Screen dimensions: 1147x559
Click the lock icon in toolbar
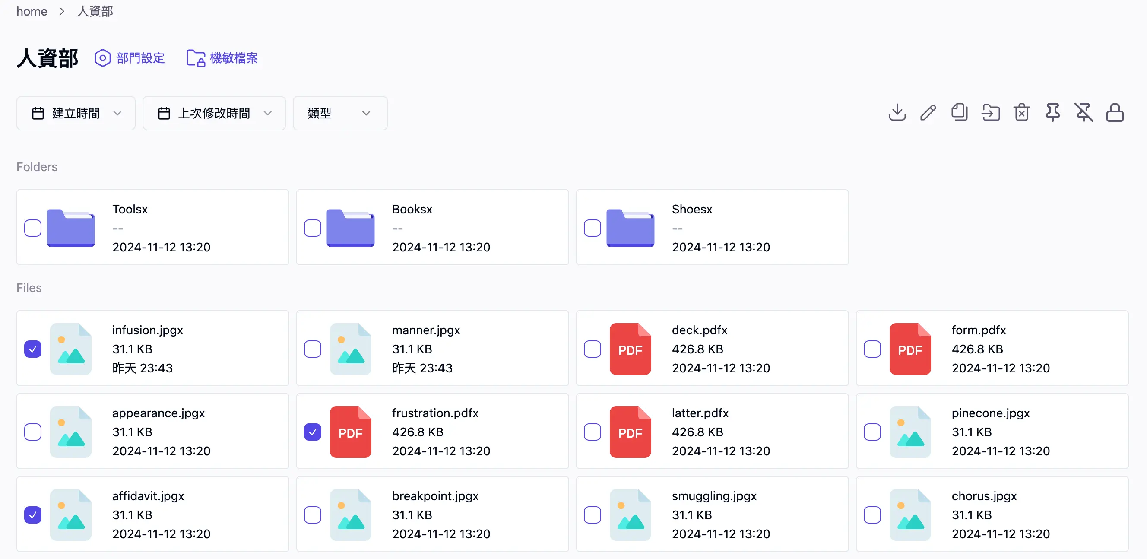tap(1115, 113)
